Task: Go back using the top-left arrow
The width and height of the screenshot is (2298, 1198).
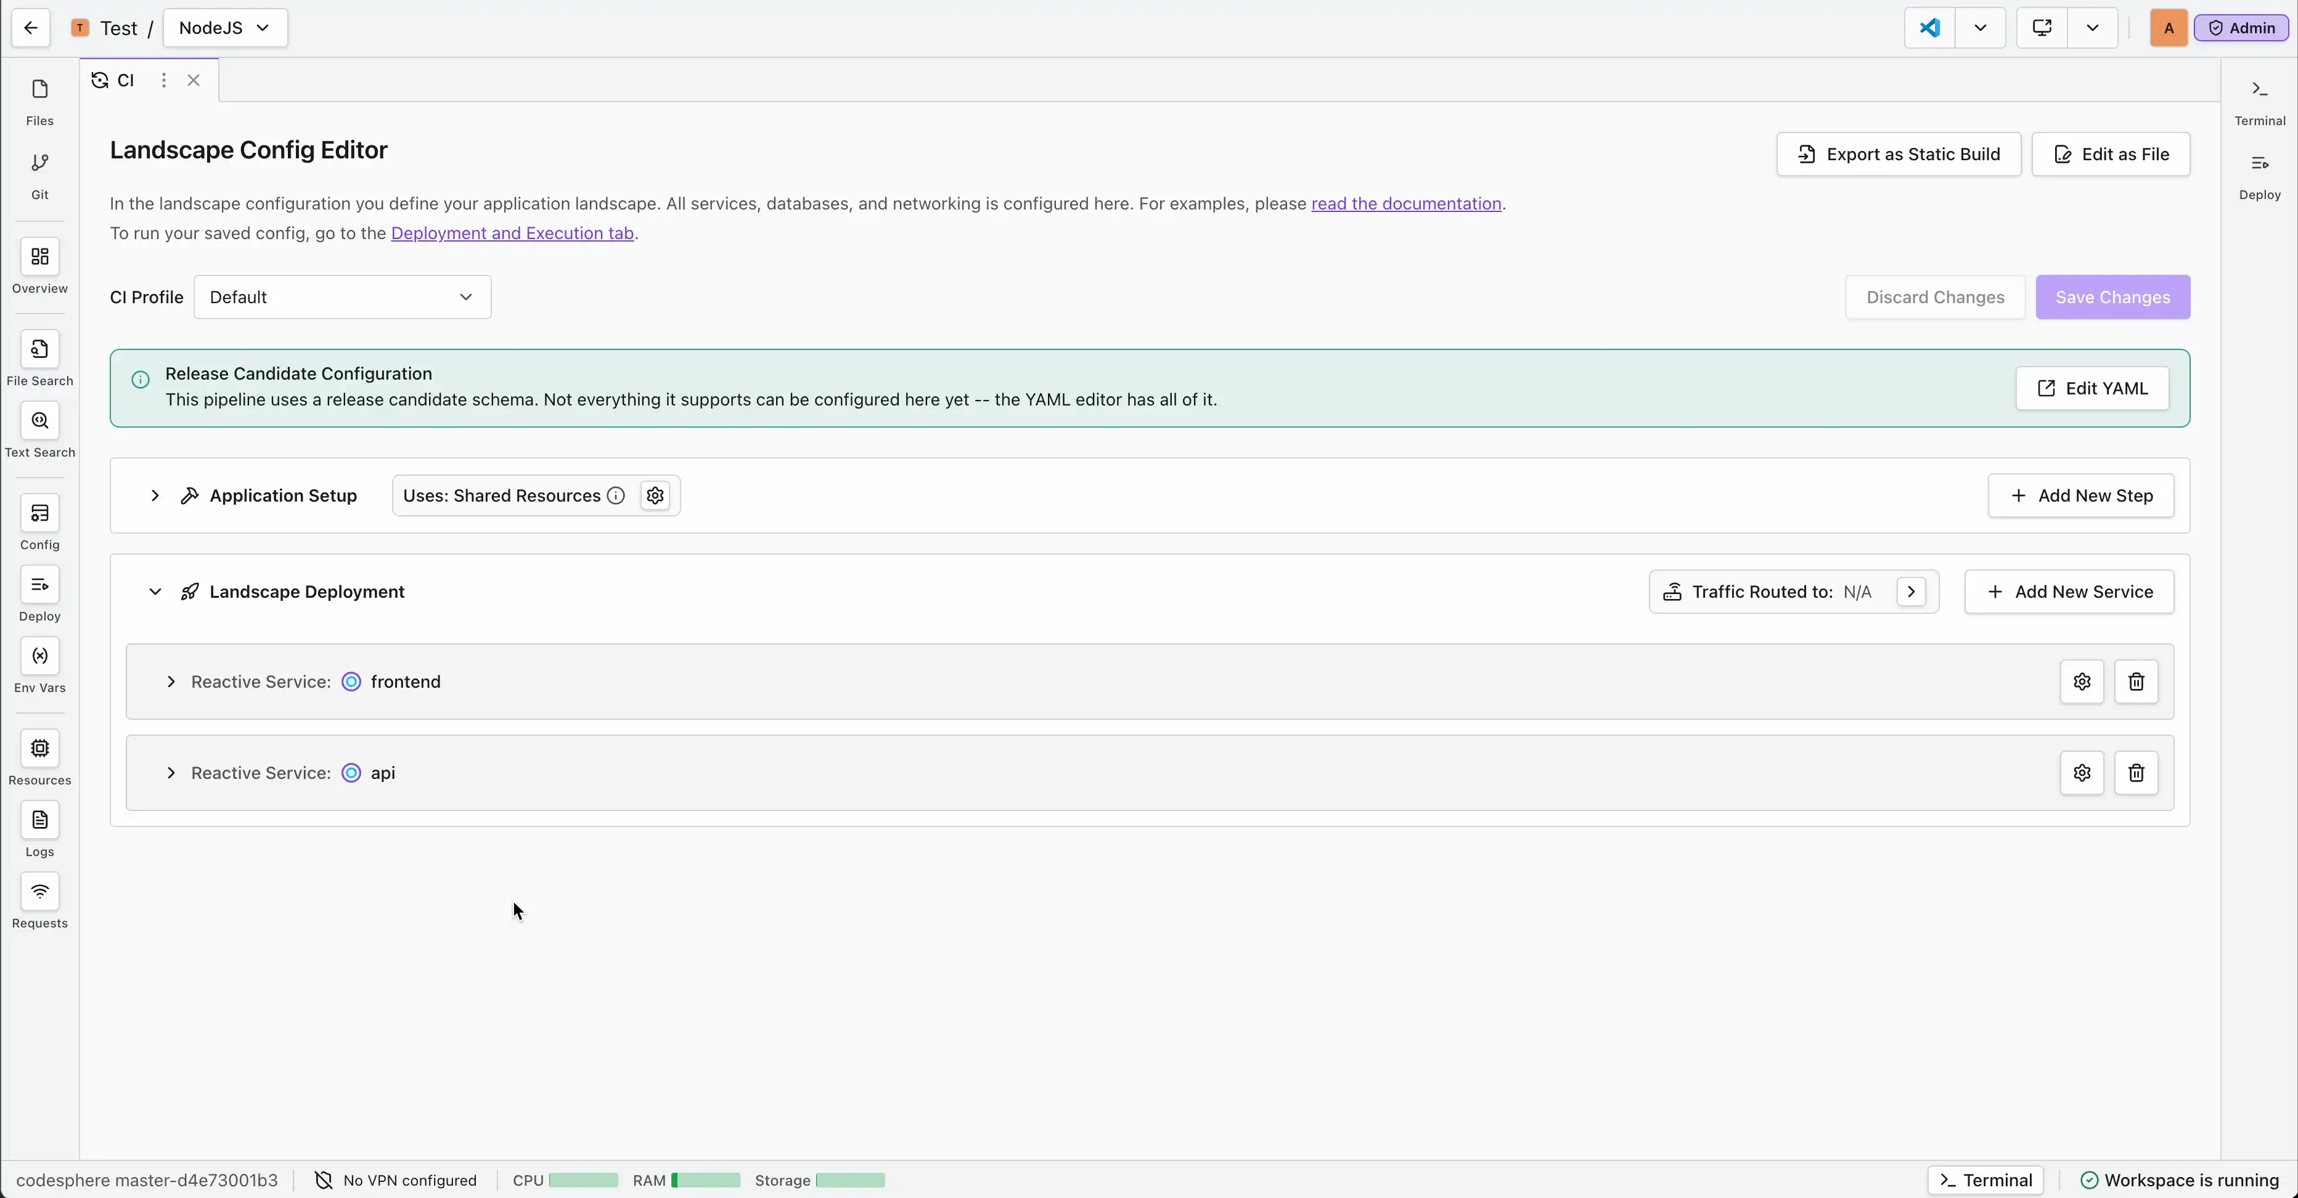Action: [x=30, y=28]
